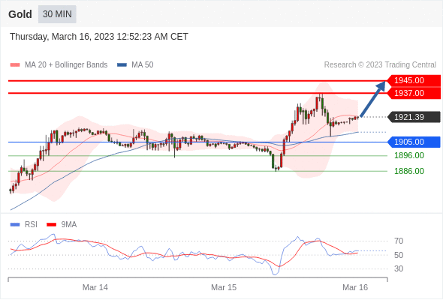
Task: Click the 1886.00 support level label
Action: [x=409, y=171]
